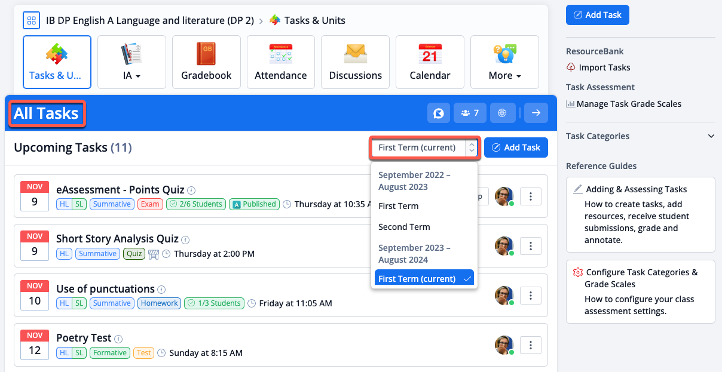
Task: Open the term selector dropdown
Action: point(424,147)
